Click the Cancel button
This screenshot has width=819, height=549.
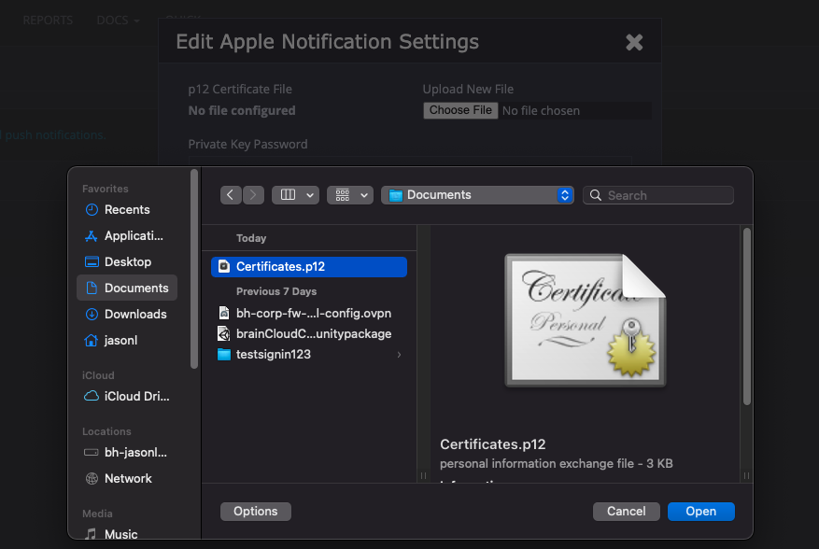pos(627,512)
